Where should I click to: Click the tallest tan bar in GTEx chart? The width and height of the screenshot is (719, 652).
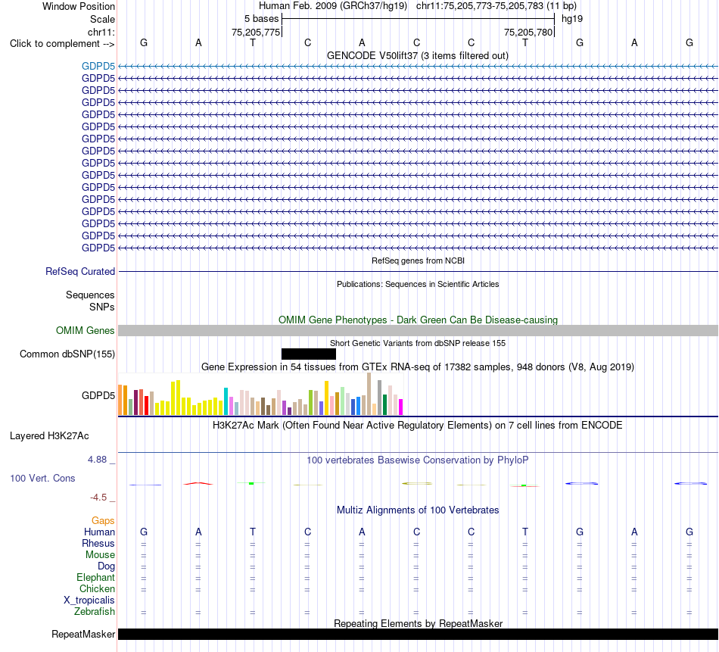coord(369,394)
